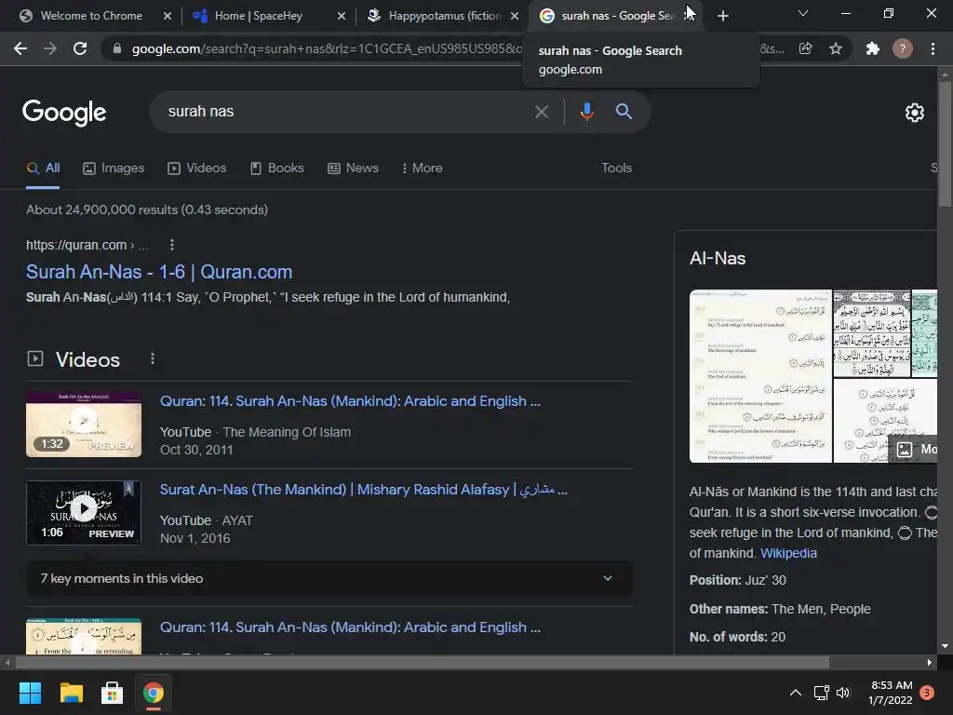
Task: Open the large Al-Nas panel image
Action: pyautogui.click(x=760, y=376)
